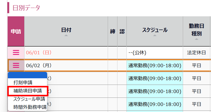Click the 日付 column header text
The width and height of the screenshot is (211, 112).
[66, 30]
